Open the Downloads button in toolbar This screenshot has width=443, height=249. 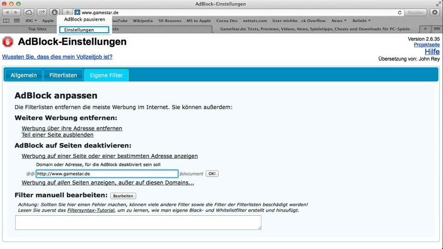point(434,12)
